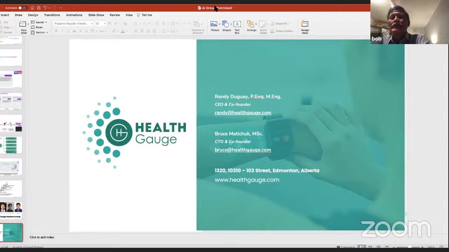
Task: Open the View tab
Action: click(x=129, y=15)
